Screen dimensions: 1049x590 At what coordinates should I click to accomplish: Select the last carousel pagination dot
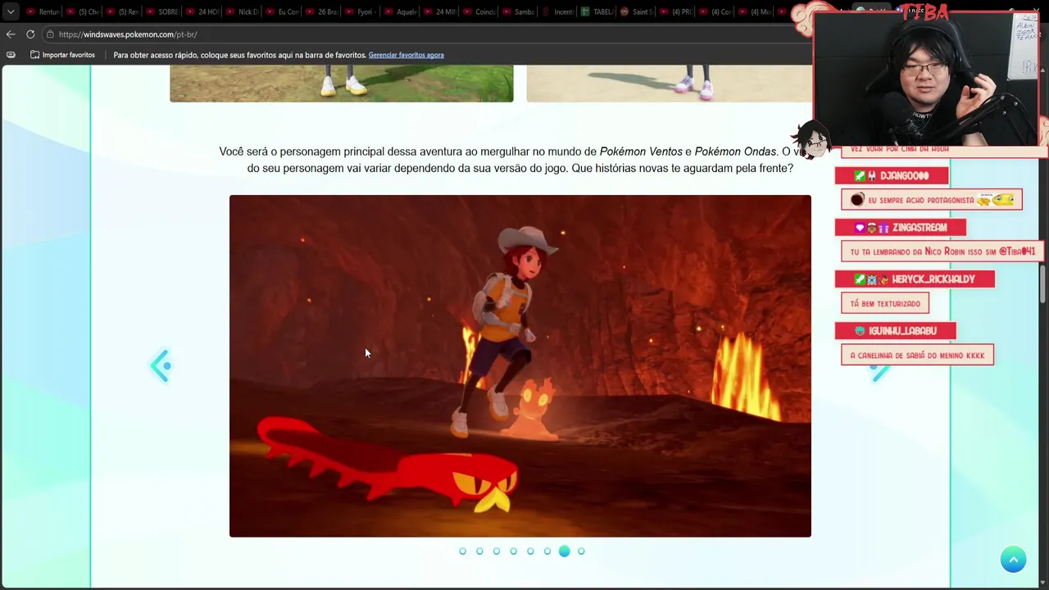point(581,551)
